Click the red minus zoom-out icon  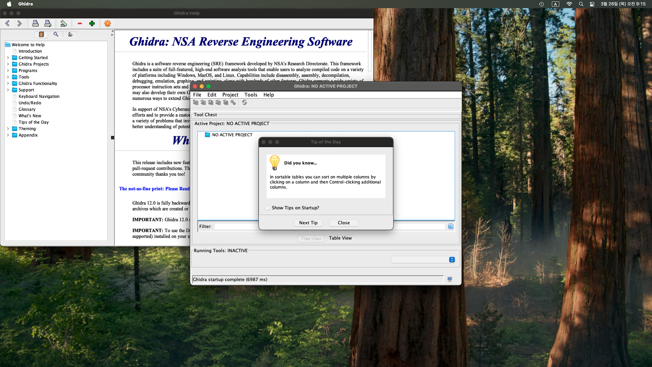click(x=80, y=23)
